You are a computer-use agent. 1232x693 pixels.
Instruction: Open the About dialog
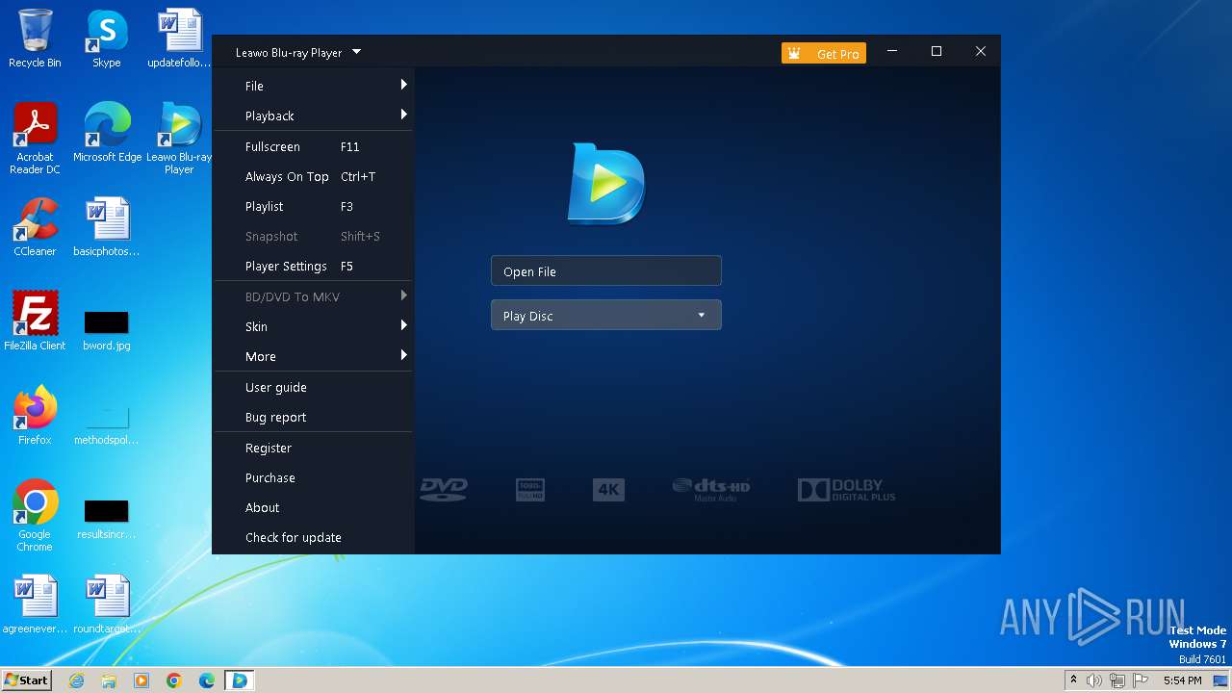coord(314,507)
